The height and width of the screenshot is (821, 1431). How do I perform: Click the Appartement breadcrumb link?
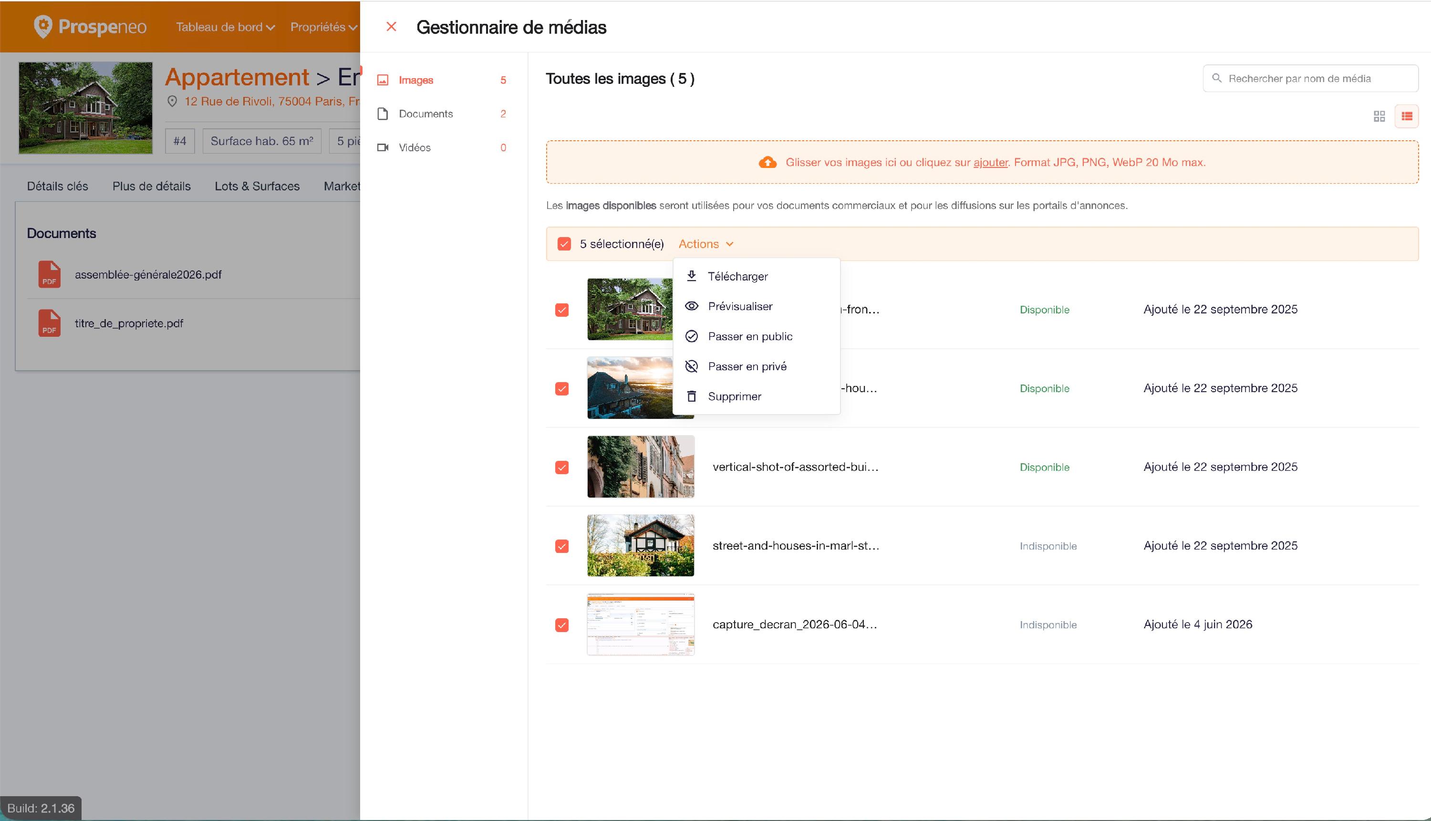click(237, 77)
